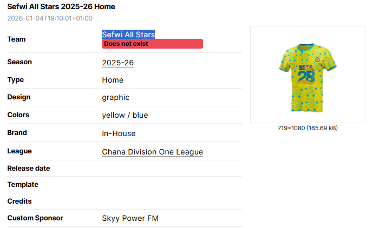Image resolution: width=373 pixels, height=229 pixels.
Task: Click the "Skyy Power FM" sponsor value
Action: tap(130, 219)
